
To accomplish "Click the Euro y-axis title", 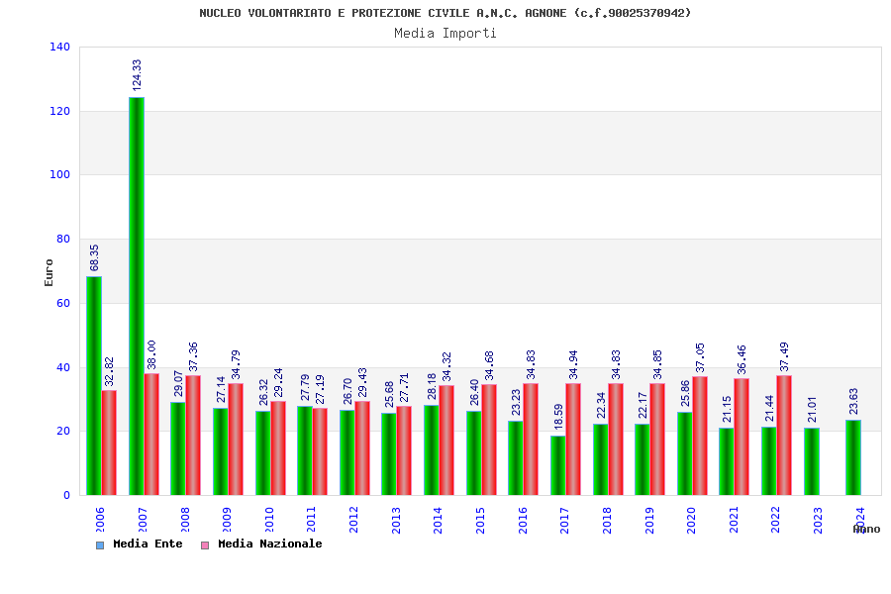I will (x=49, y=273).
